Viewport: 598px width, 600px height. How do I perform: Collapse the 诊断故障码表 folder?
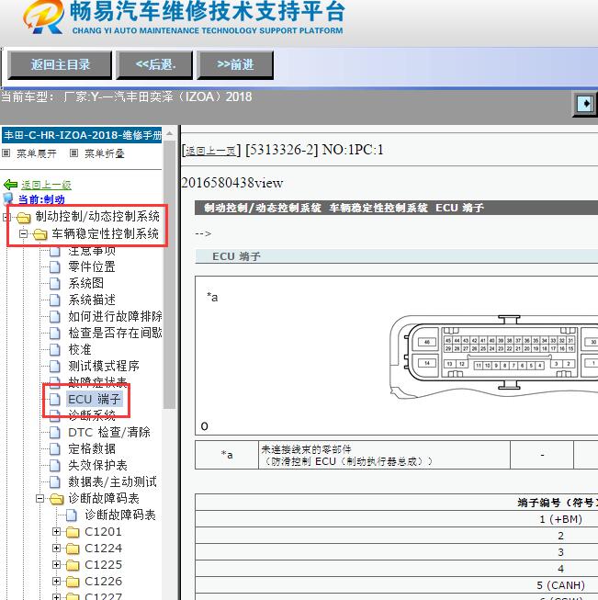click(x=39, y=498)
